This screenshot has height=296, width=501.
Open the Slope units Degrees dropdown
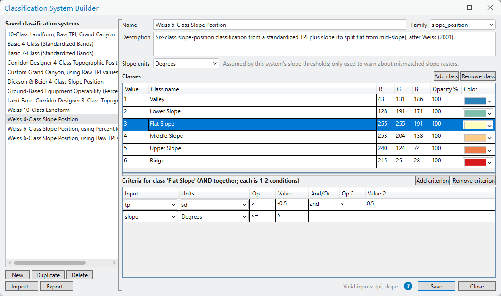[x=186, y=63]
